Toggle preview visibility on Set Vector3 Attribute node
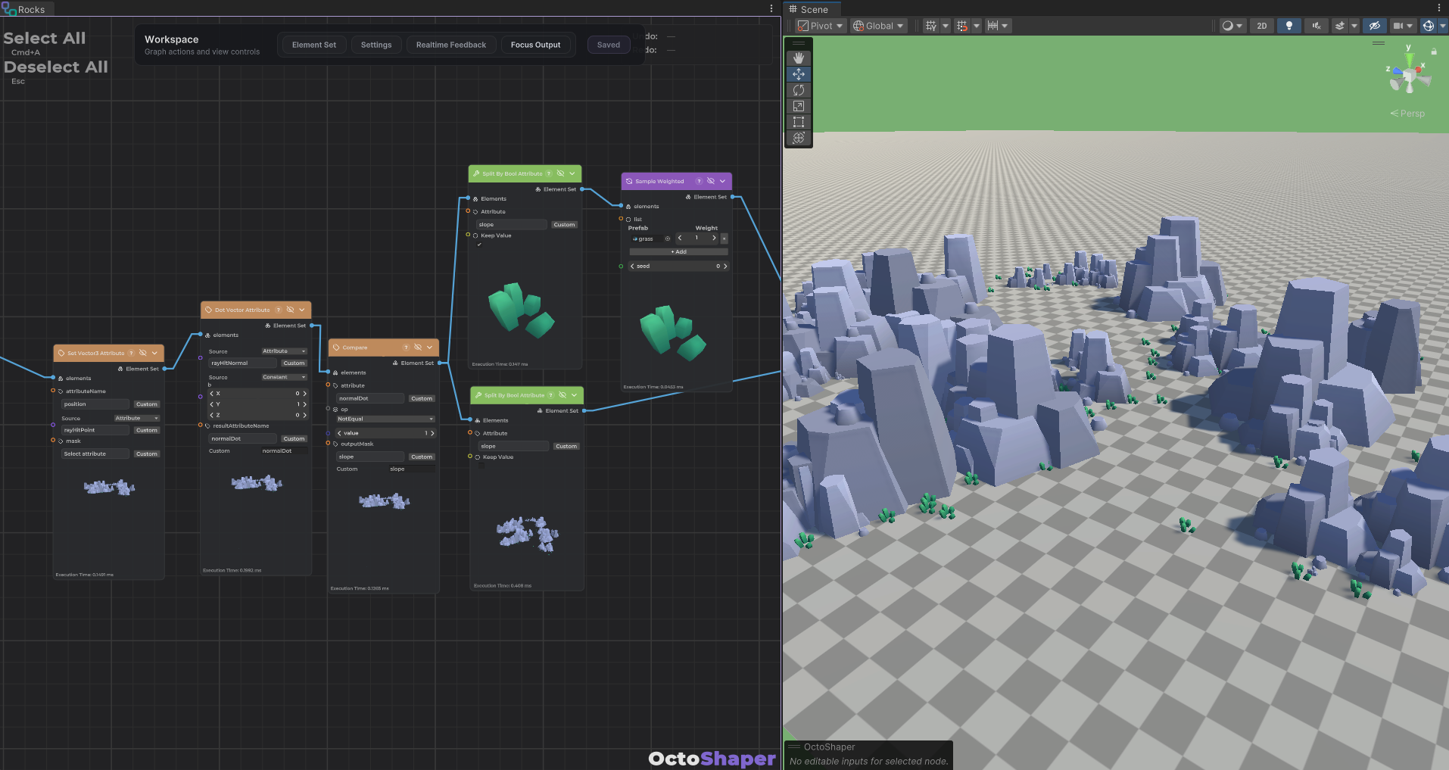Image resolution: width=1449 pixels, height=770 pixels. coord(142,353)
